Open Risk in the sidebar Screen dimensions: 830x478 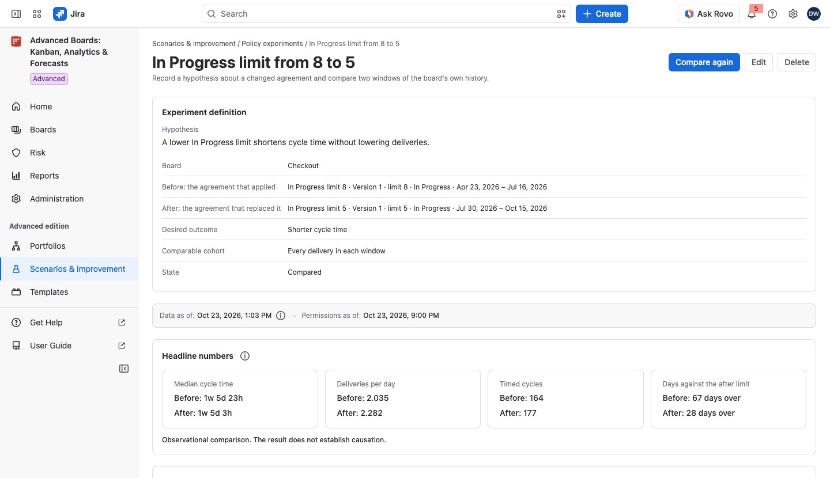(x=69, y=153)
